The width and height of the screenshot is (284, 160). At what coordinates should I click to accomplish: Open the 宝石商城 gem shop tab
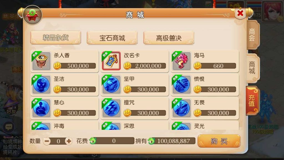tap(112, 38)
